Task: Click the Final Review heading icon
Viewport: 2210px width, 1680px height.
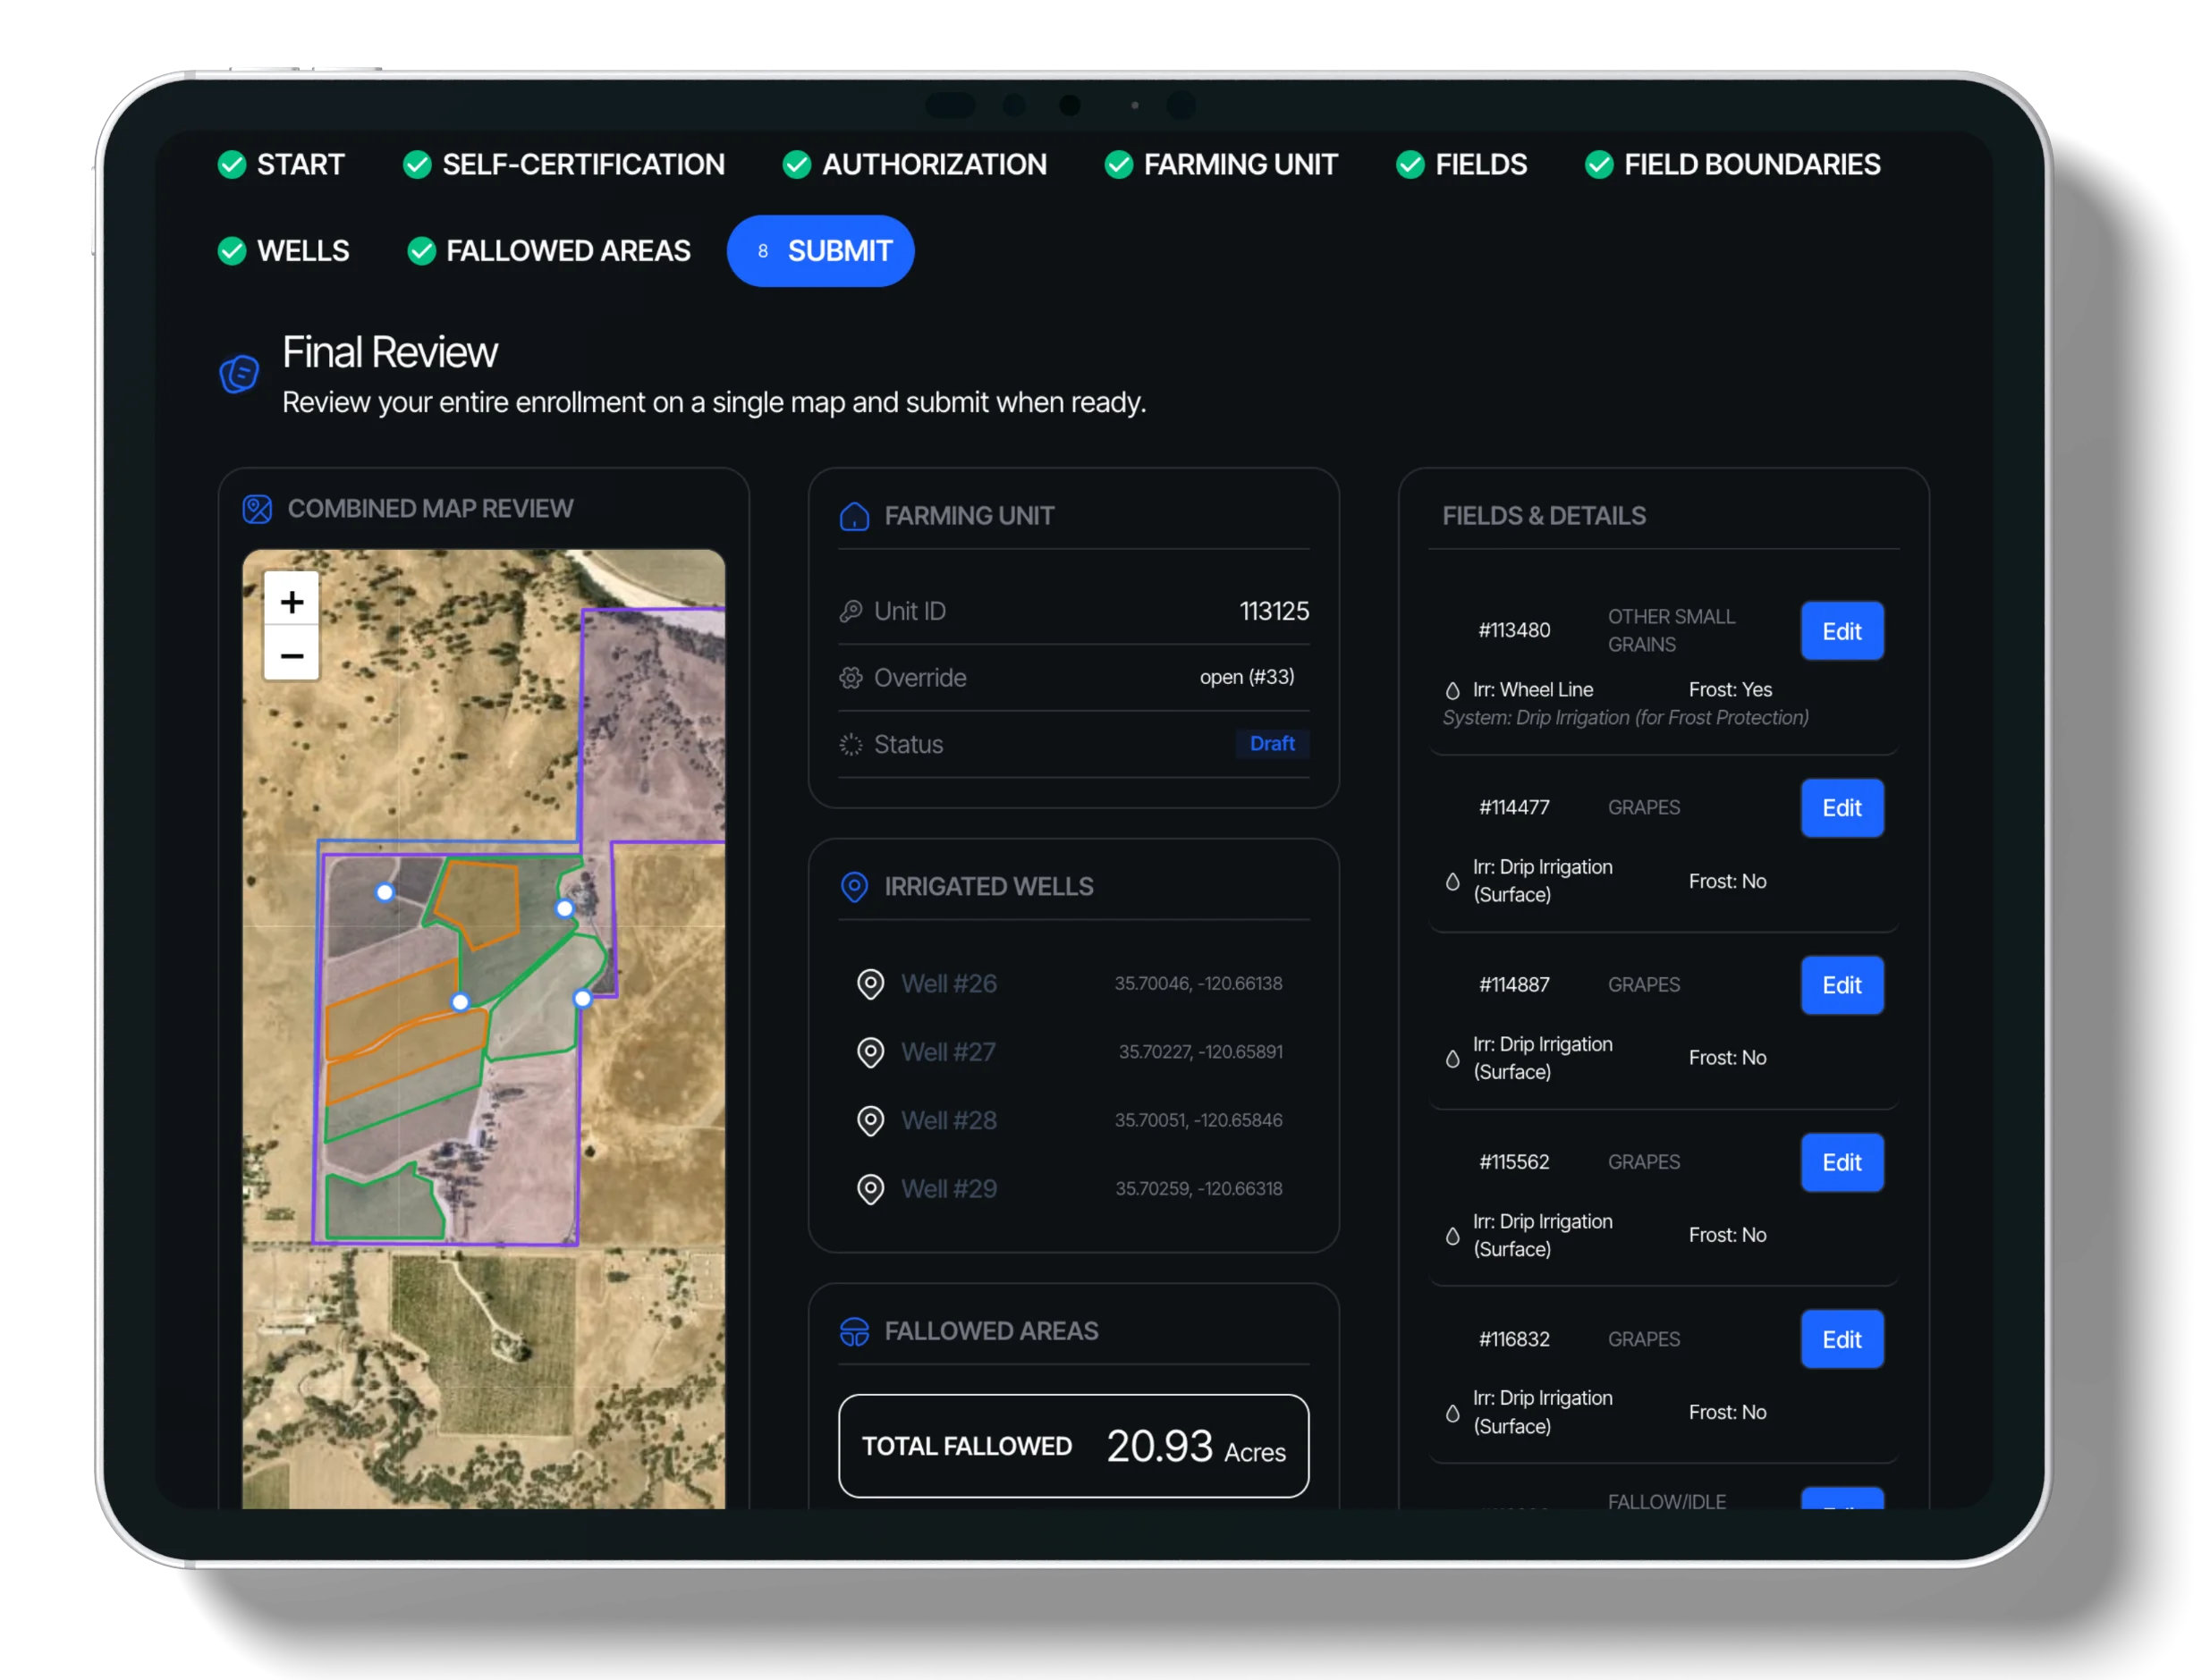Action: [x=240, y=374]
